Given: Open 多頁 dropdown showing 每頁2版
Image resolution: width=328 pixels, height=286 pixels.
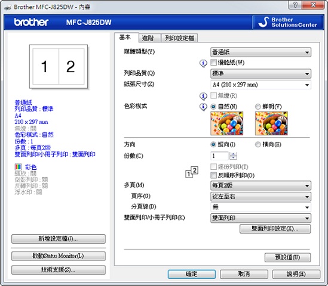Looking at the screenshot, I should 260,185.
